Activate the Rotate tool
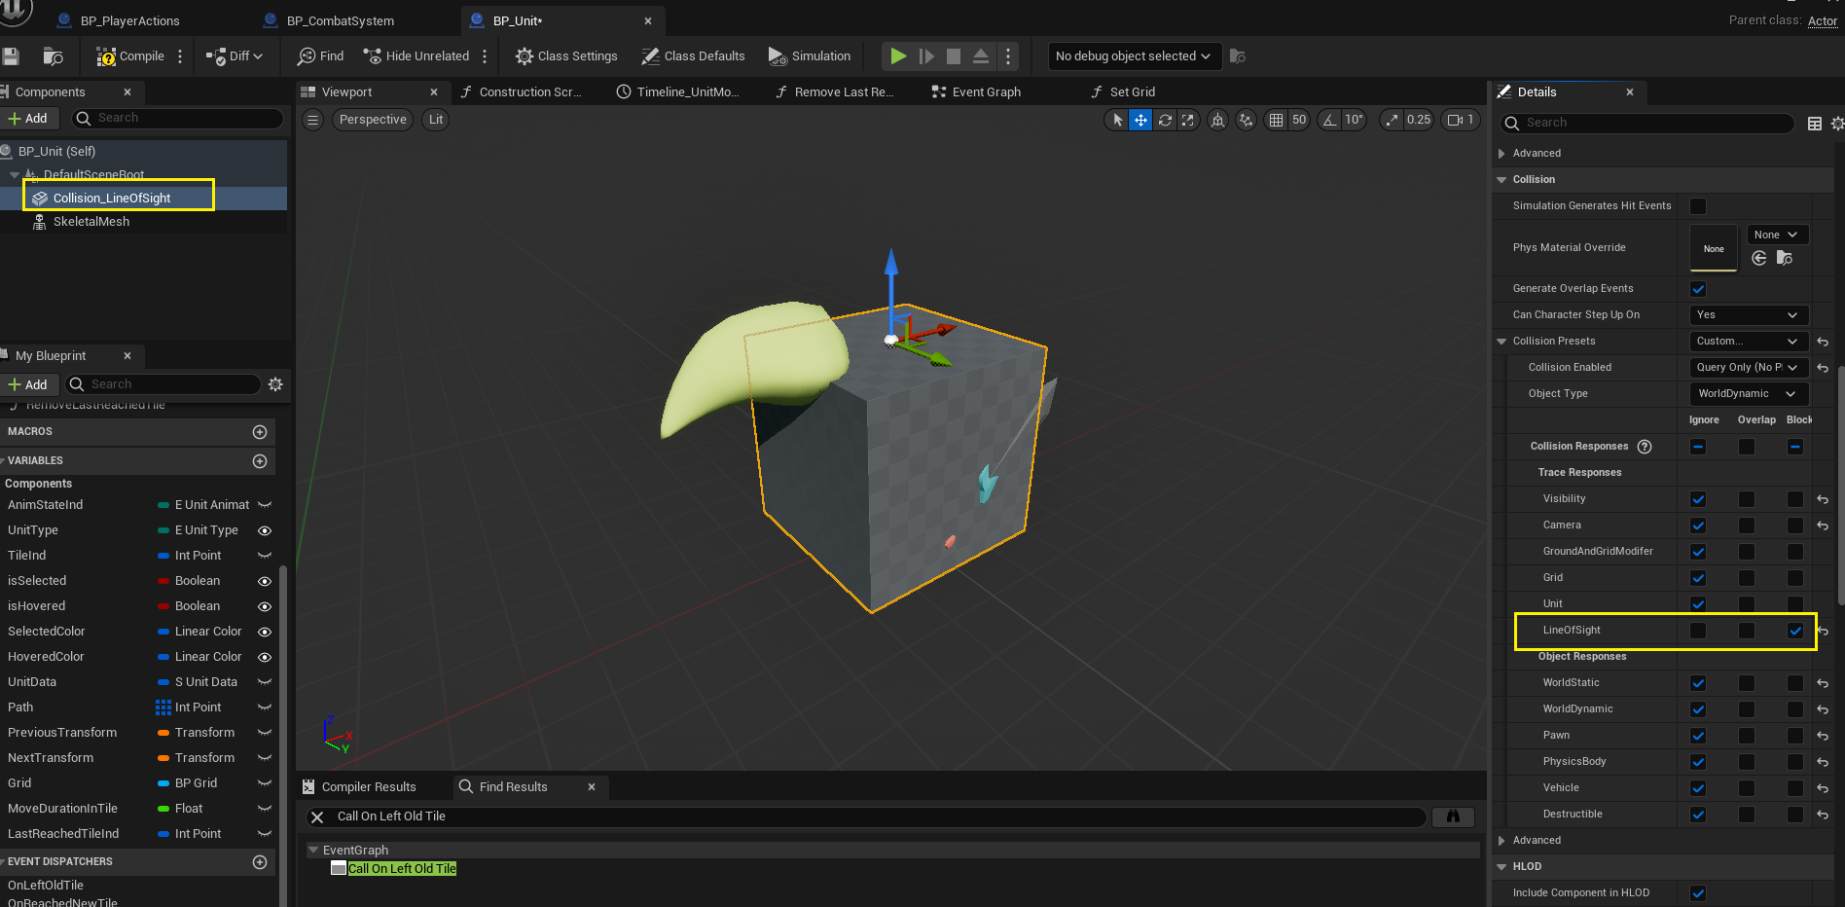 [1164, 120]
